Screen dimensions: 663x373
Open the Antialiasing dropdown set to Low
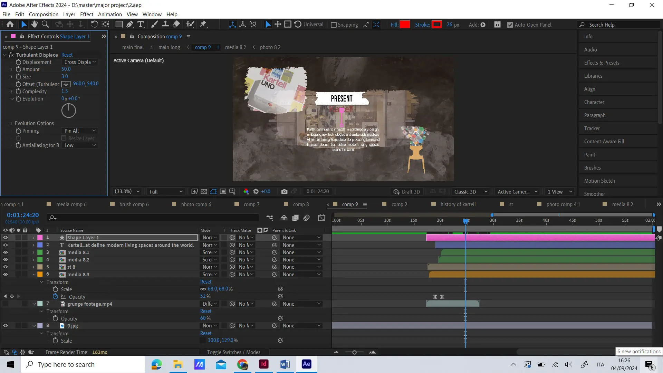click(x=80, y=145)
